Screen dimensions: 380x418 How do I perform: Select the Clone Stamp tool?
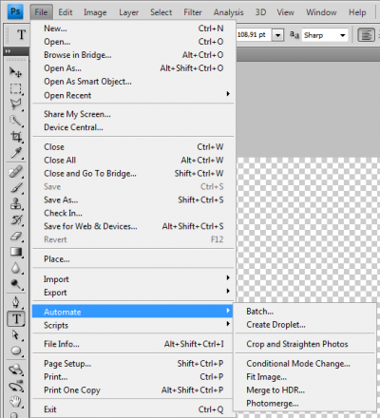click(15, 204)
